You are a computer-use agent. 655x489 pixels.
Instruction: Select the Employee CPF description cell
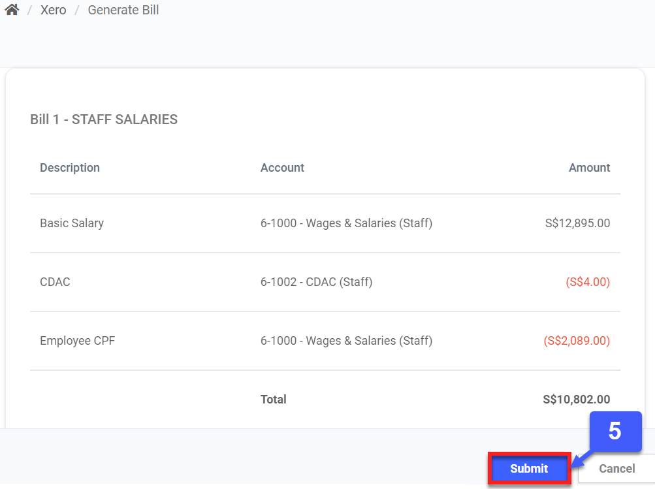coord(77,341)
